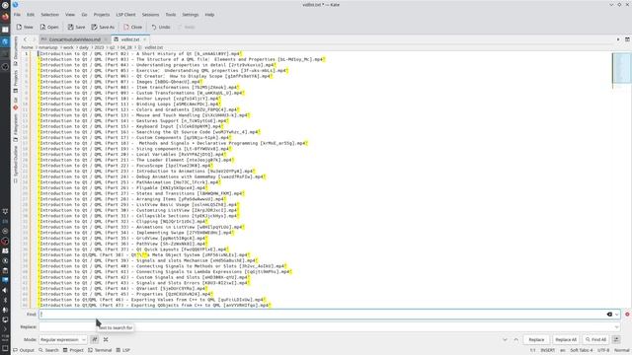Save the current document via the Save button
Viewport: 632px width, 355px height.
coord(76,27)
